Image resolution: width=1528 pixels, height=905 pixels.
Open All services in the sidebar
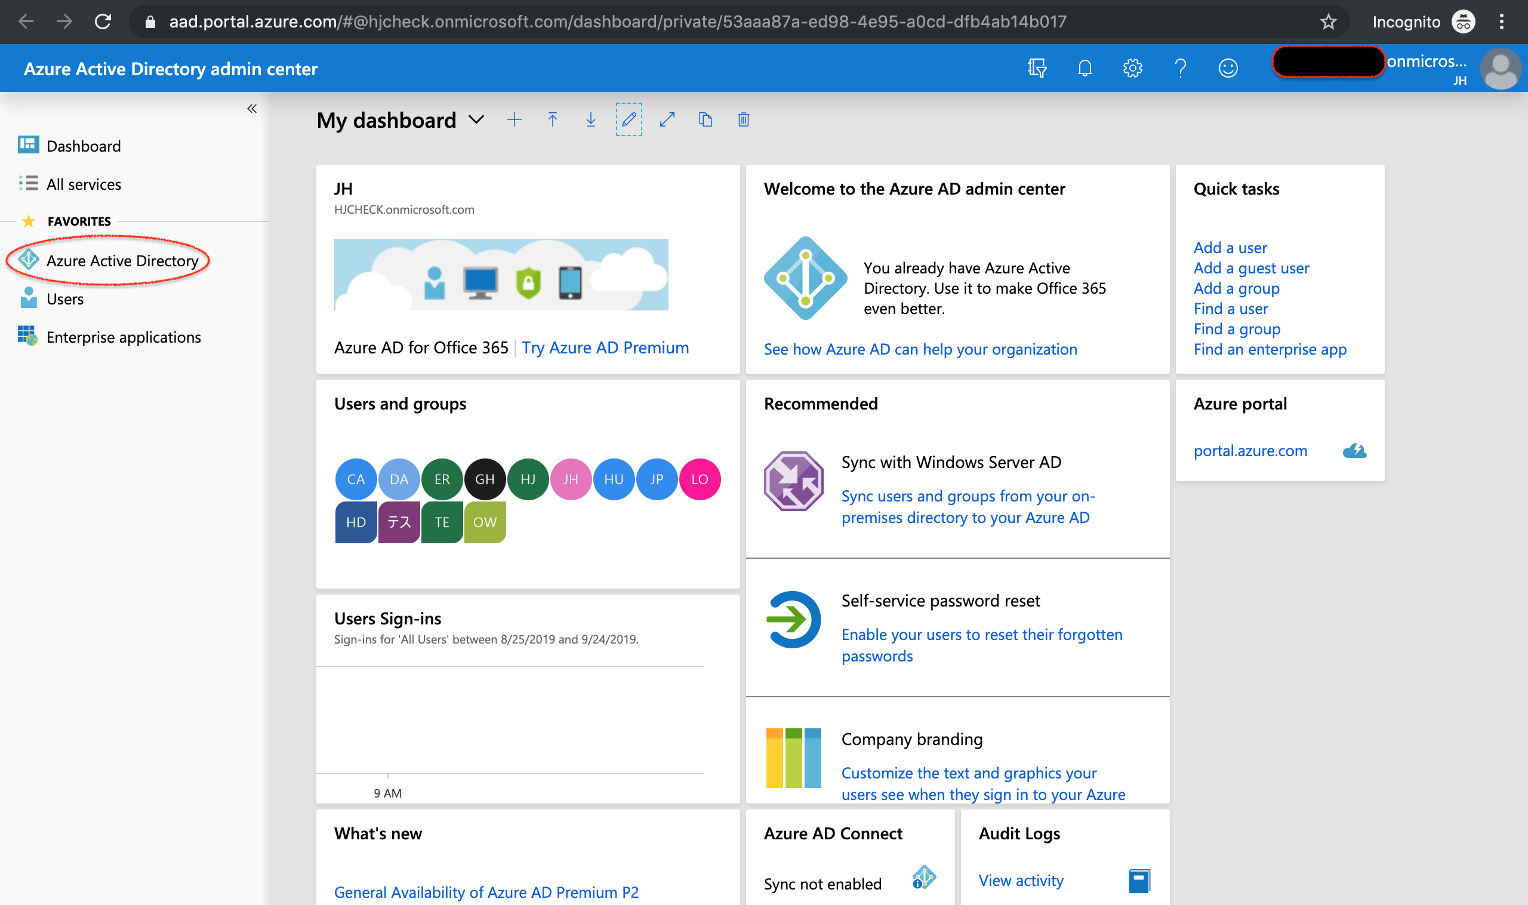[84, 184]
